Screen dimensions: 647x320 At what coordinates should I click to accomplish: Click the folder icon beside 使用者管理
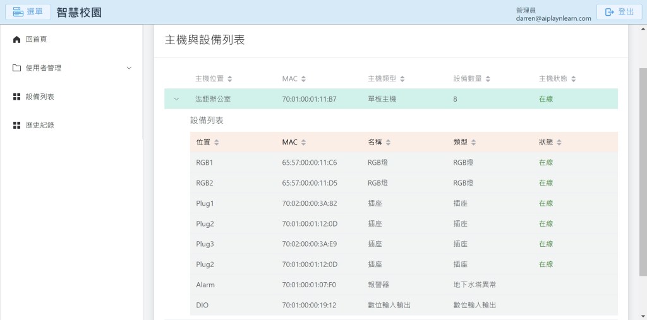coord(17,68)
